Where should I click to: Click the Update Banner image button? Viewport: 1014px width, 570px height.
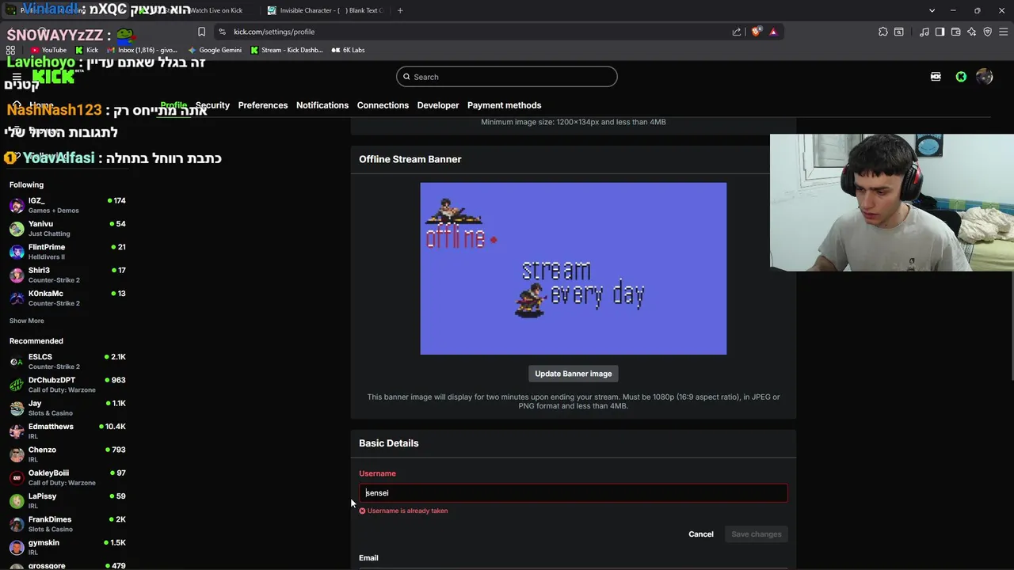(574, 374)
